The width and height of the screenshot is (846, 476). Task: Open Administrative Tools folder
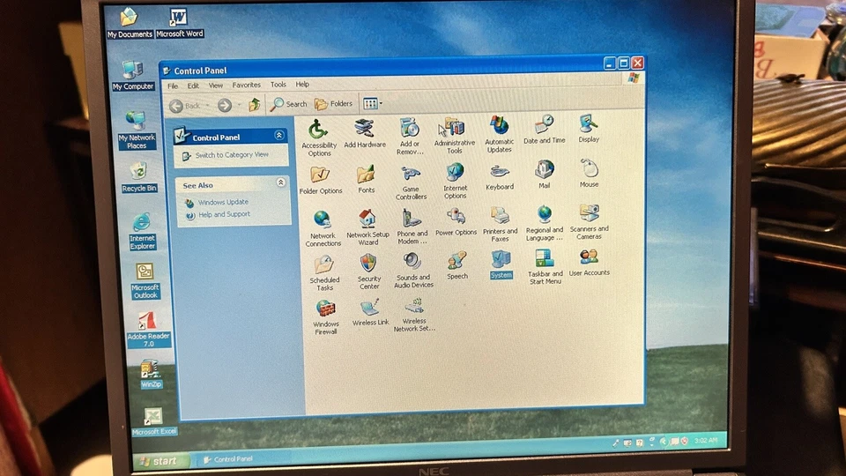(x=455, y=136)
